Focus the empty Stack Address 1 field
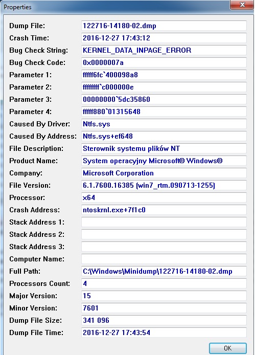 pyautogui.click(x=164, y=222)
